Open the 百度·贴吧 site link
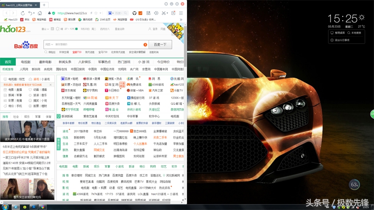Viewport: 374px width, 210px height. click(70, 78)
